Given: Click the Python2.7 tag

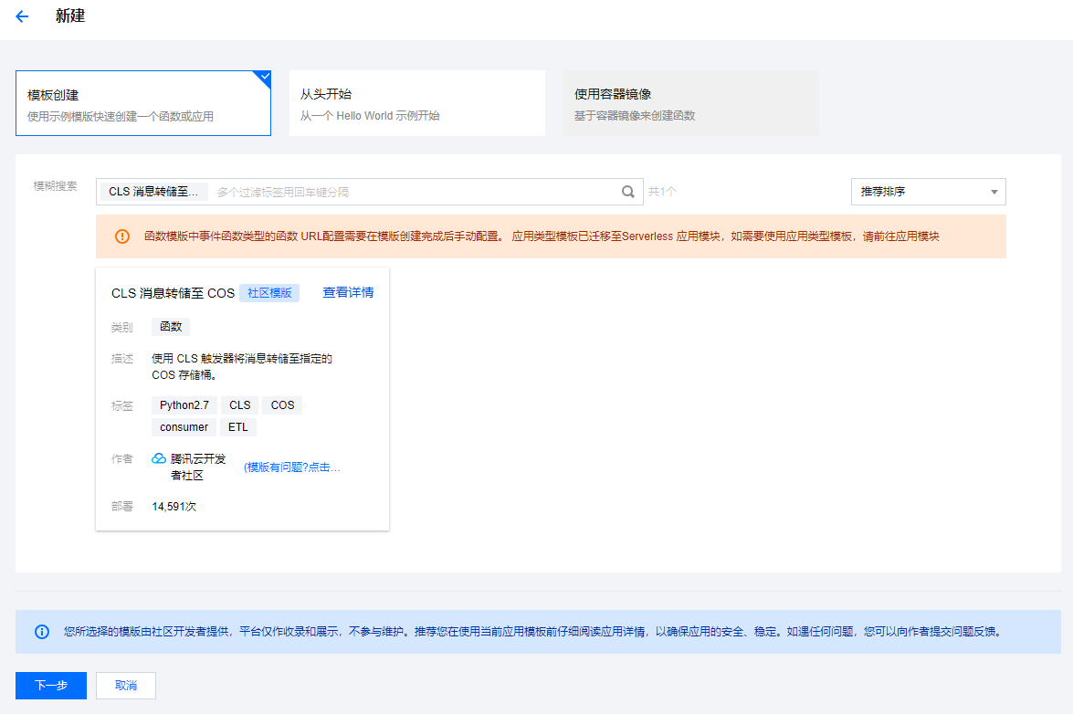Looking at the screenshot, I should pos(184,405).
